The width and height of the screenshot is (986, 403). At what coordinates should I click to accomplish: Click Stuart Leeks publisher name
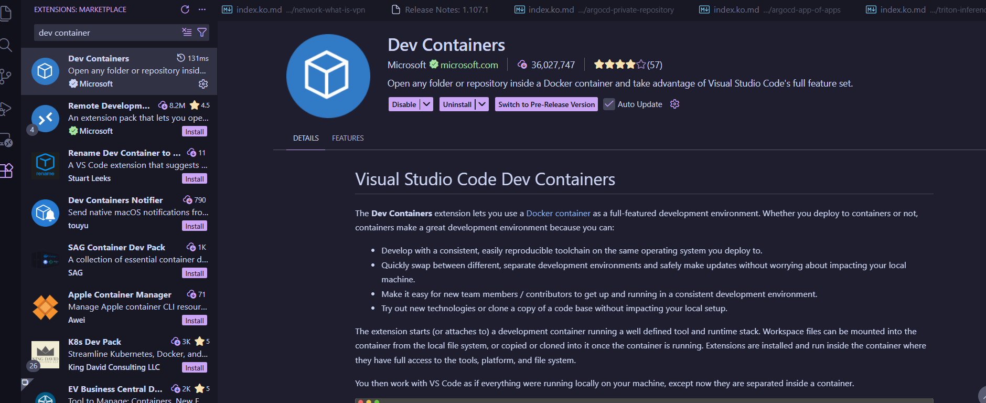tap(89, 178)
